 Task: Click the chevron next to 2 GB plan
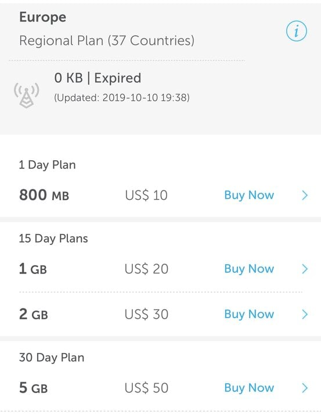[x=305, y=315]
